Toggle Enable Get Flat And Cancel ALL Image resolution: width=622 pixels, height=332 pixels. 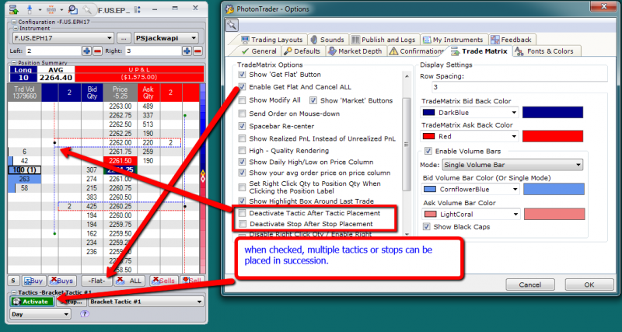coord(242,86)
